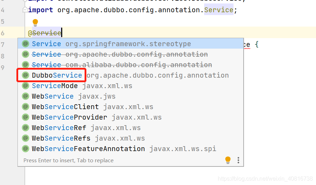
Task: Click the intention lightbulb above @Service
Action: [x=35, y=23]
